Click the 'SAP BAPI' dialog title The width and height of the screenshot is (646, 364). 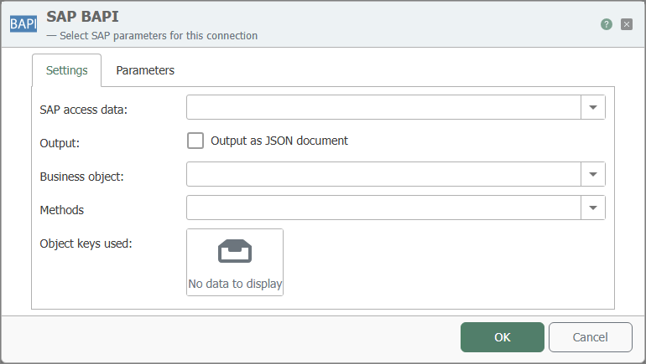[82, 17]
